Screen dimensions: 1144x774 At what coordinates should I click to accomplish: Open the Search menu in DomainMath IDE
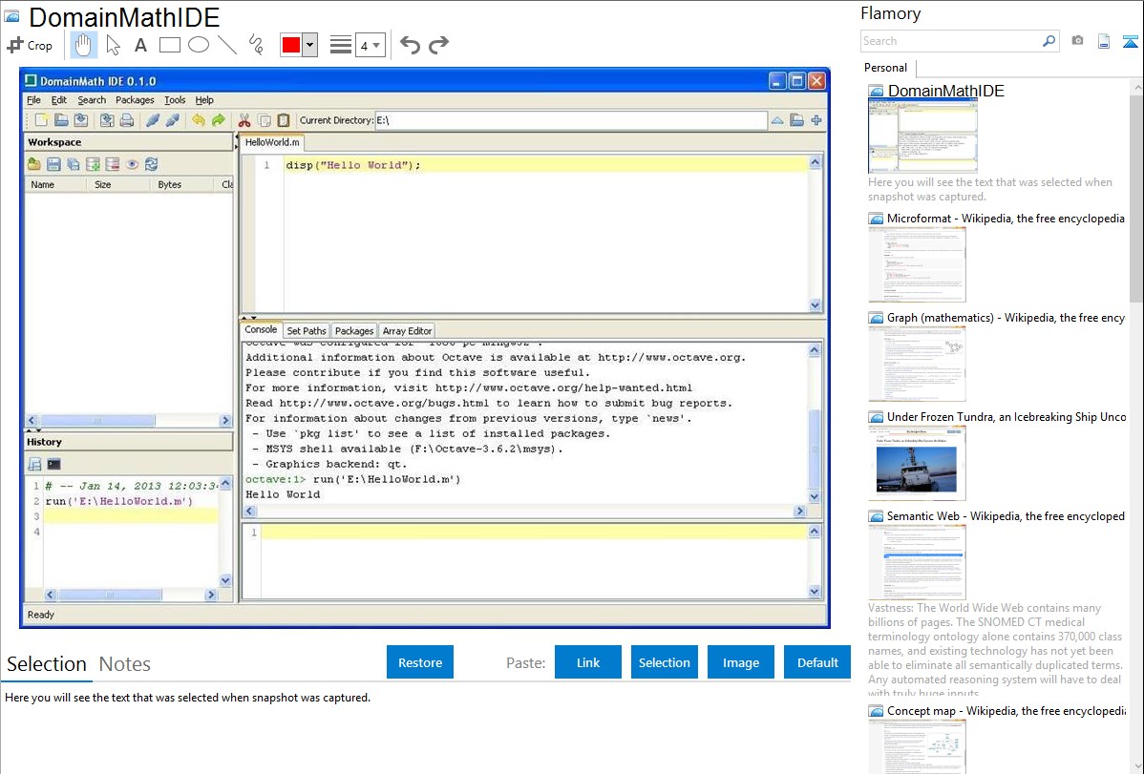[x=92, y=100]
